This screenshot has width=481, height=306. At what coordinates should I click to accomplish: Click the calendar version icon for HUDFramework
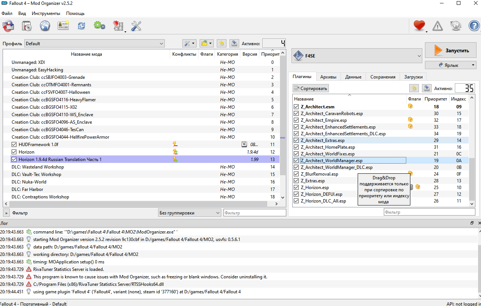(244, 144)
